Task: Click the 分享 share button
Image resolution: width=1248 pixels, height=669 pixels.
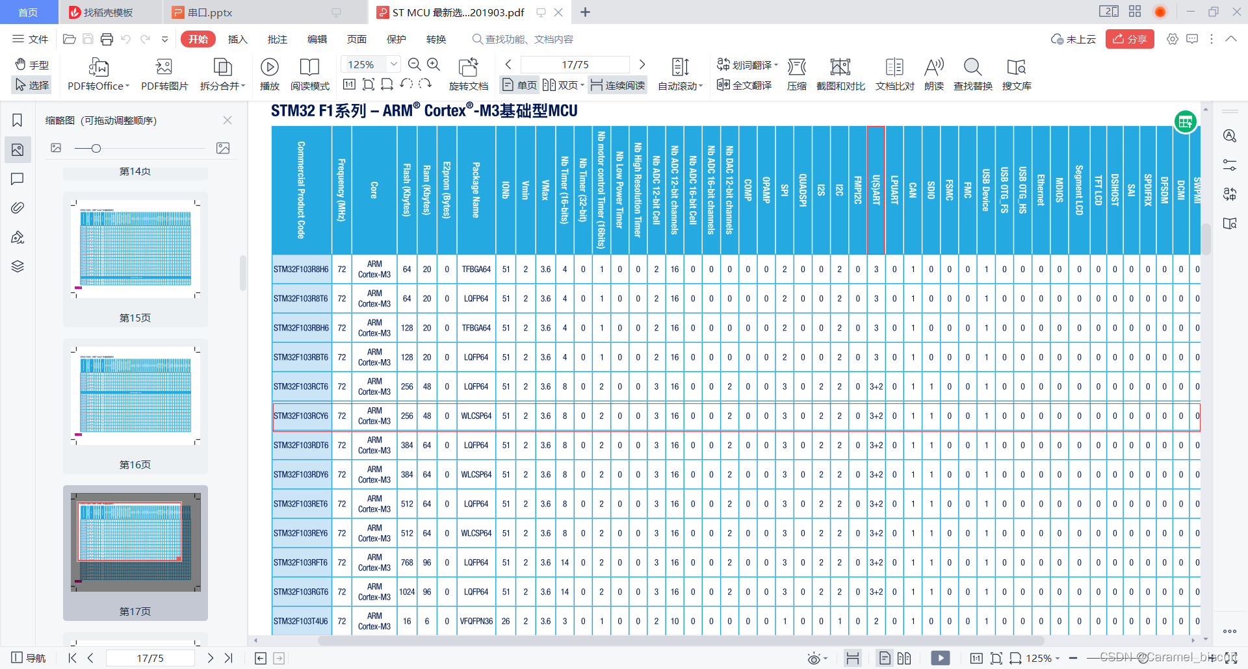Action: click(1130, 39)
